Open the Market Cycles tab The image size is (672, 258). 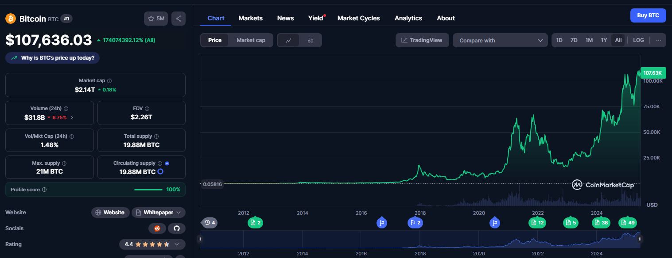359,18
